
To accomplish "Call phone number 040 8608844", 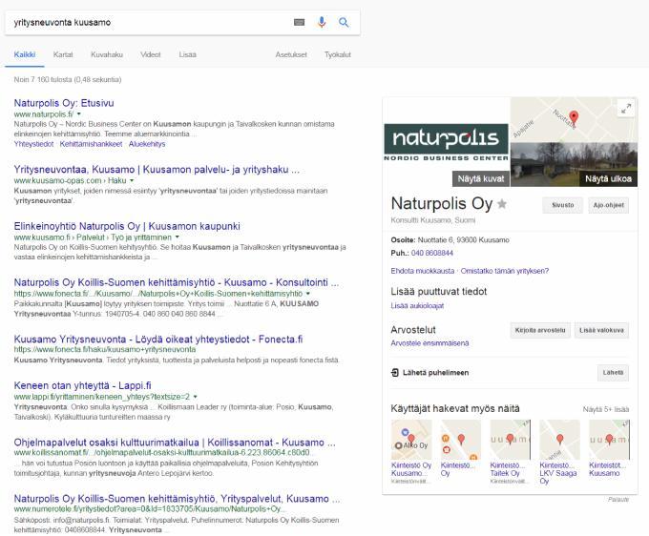I will click(432, 253).
